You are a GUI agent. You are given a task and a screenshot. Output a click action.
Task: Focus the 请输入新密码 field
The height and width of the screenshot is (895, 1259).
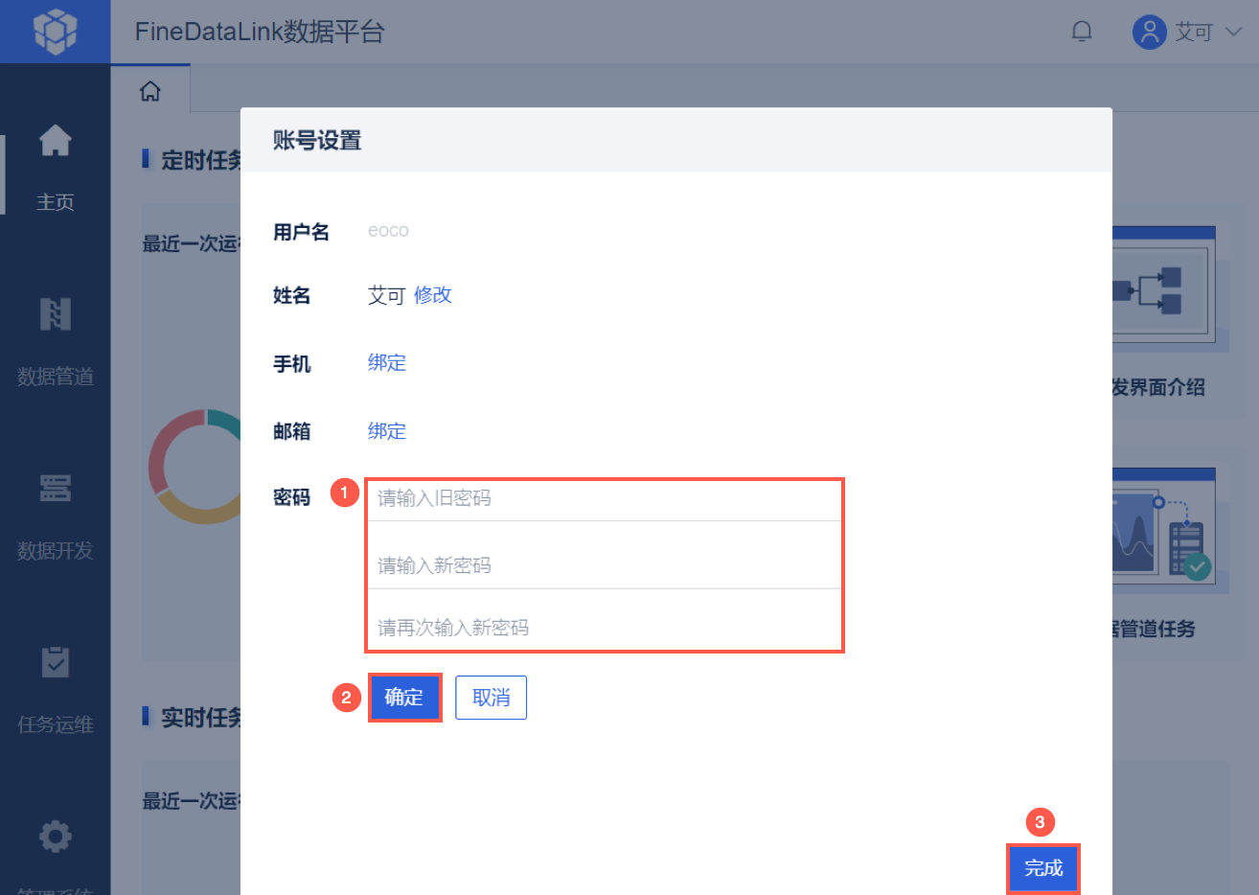[x=605, y=565]
